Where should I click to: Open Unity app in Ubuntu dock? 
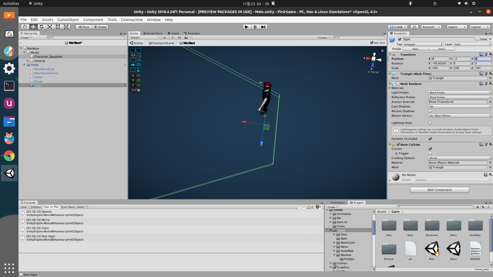(x=9, y=173)
